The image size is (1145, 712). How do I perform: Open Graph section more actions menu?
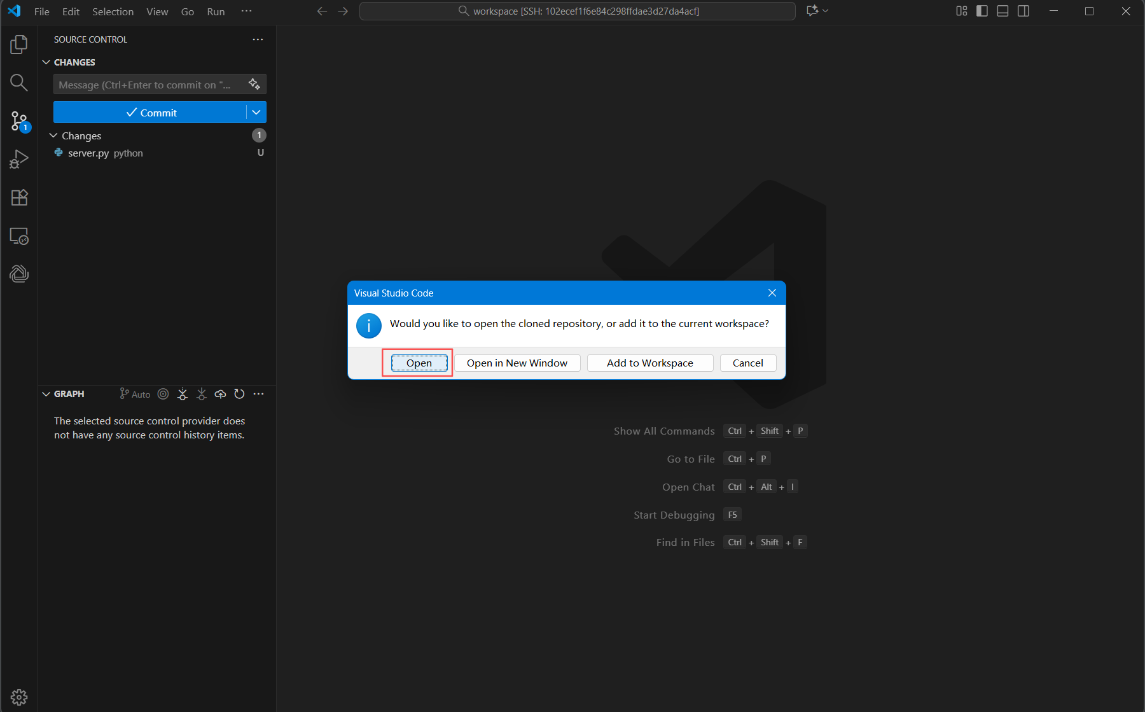tap(258, 394)
